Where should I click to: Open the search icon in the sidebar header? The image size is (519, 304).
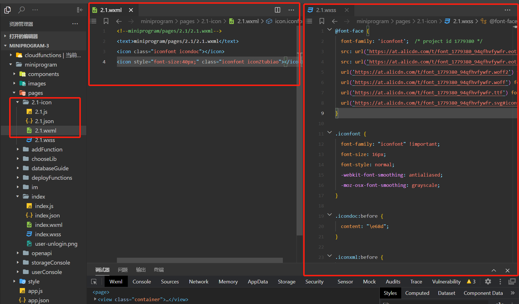pos(21,10)
